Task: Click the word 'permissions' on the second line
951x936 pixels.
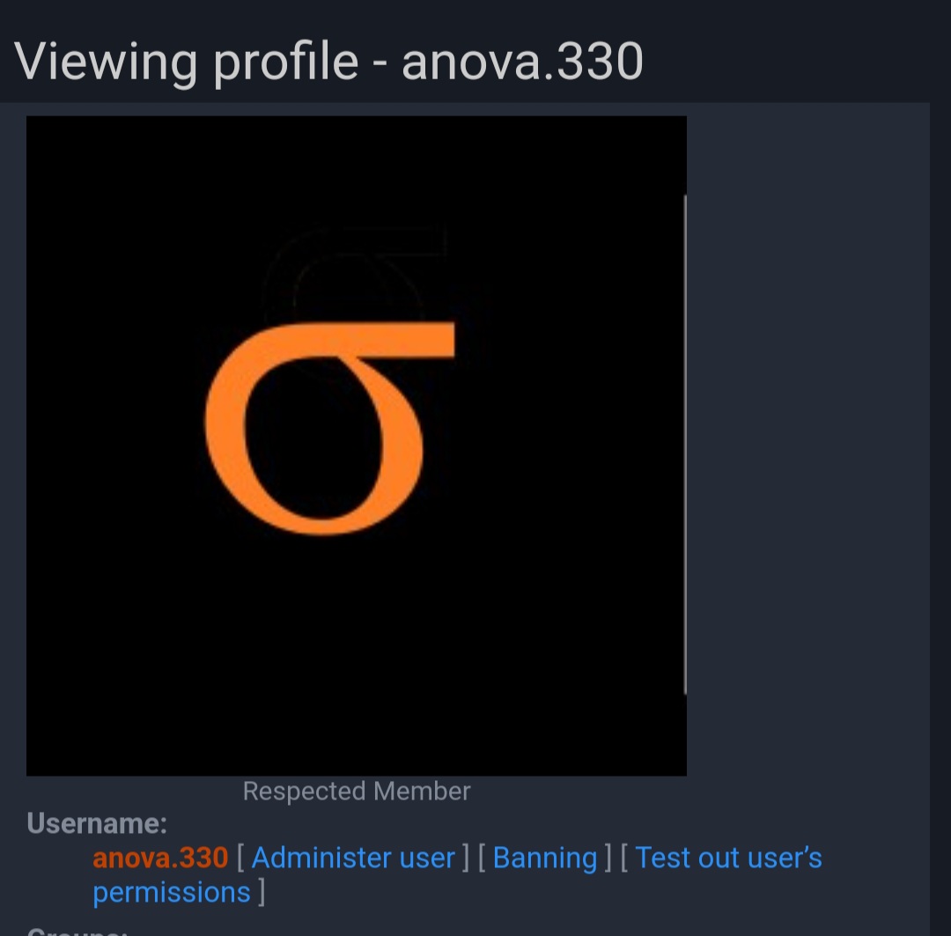Action: [x=172, y=893]
